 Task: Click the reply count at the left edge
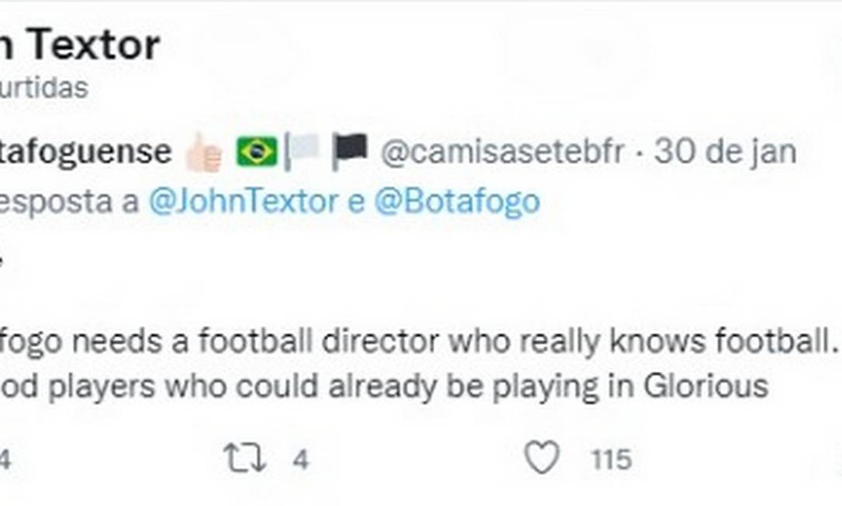(x=5, y=459)
